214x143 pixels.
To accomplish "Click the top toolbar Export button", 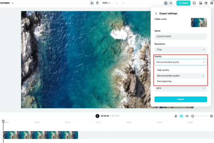I will 183,3.
